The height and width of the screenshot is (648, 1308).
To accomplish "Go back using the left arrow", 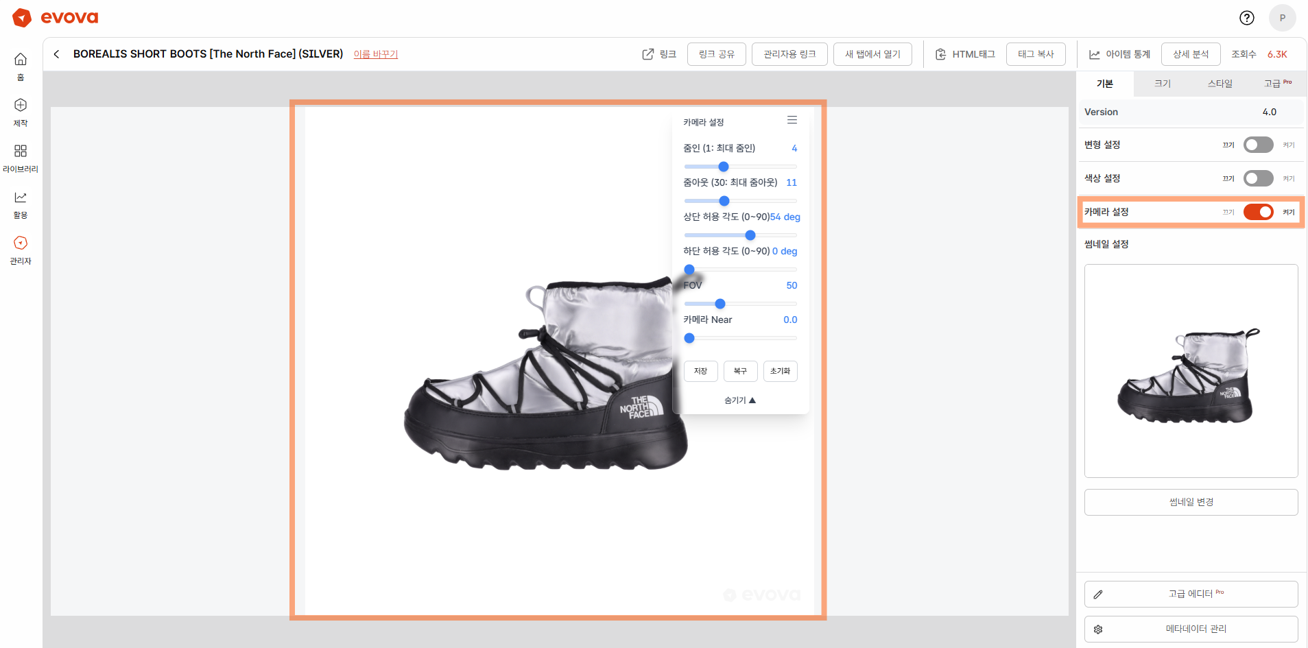I will tap(57, 54).
